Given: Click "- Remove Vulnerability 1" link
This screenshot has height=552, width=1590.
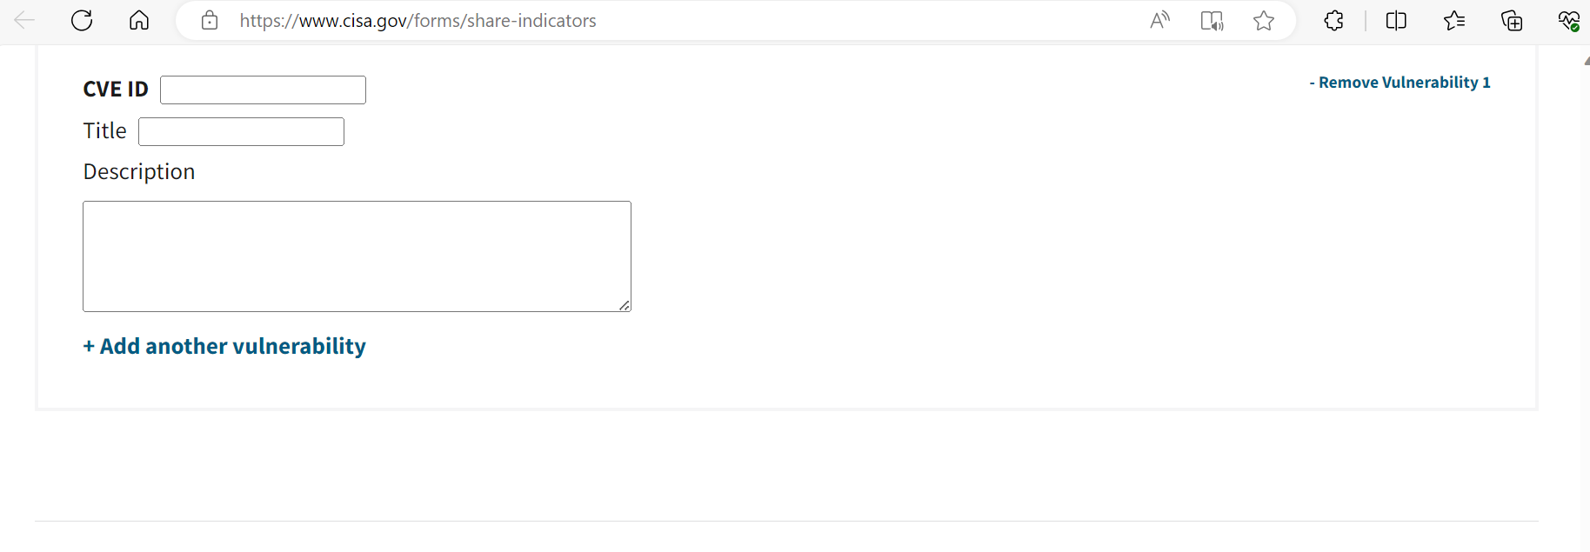Looking at the screenshot, I should (1400, 83).
